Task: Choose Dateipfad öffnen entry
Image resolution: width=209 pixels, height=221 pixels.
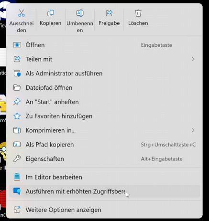Action: [104, 88]
